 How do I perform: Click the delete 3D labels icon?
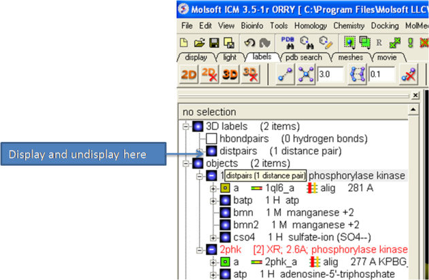click(250, 75)
